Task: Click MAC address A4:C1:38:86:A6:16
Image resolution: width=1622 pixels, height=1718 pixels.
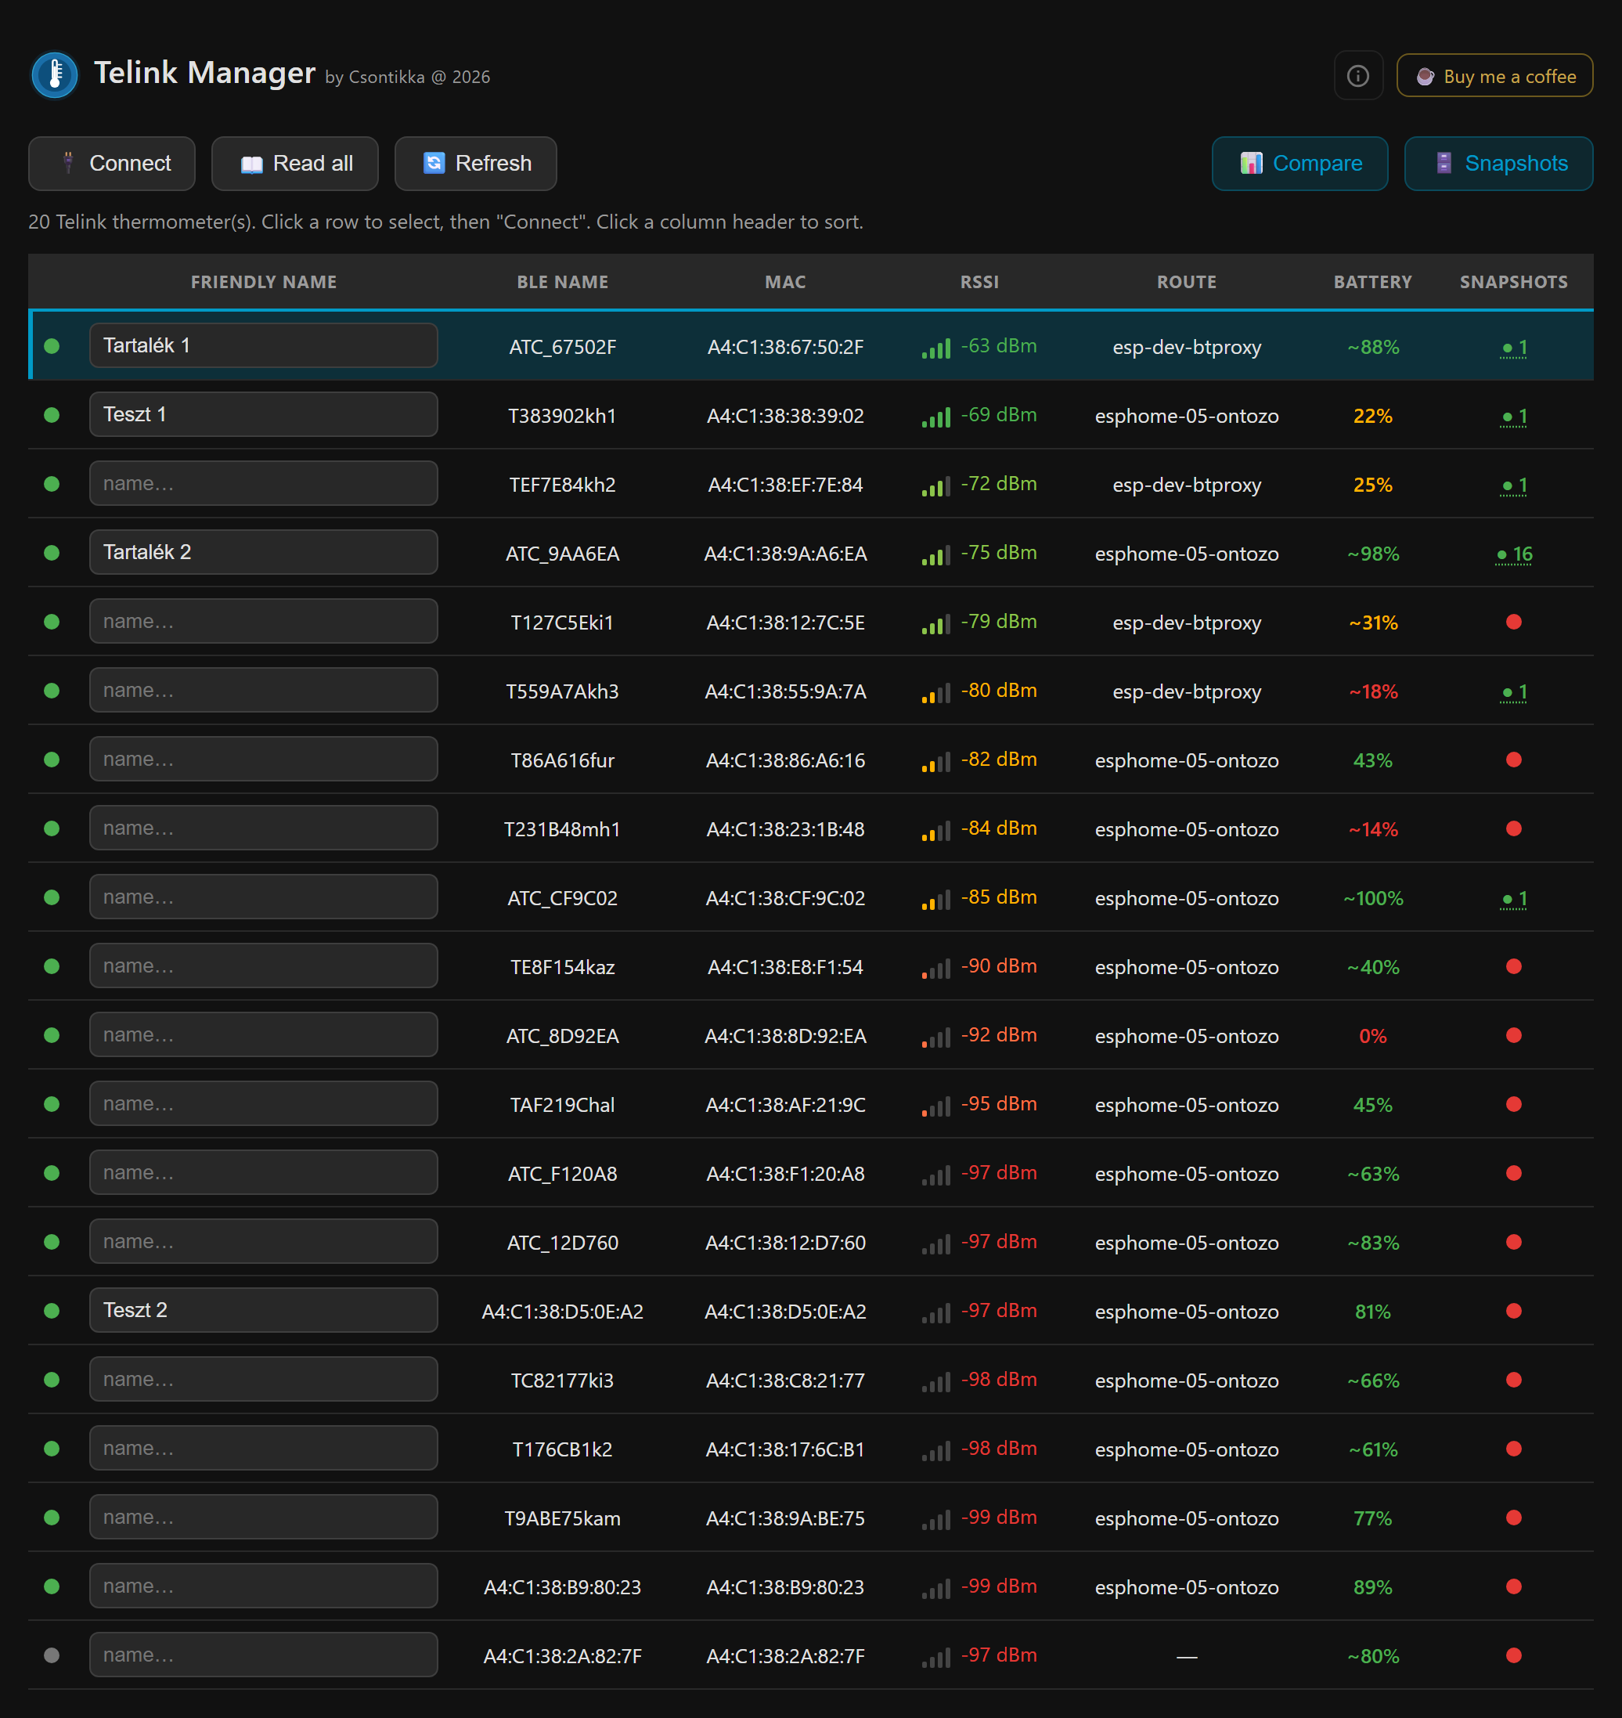Action: [x=785, y=760]
